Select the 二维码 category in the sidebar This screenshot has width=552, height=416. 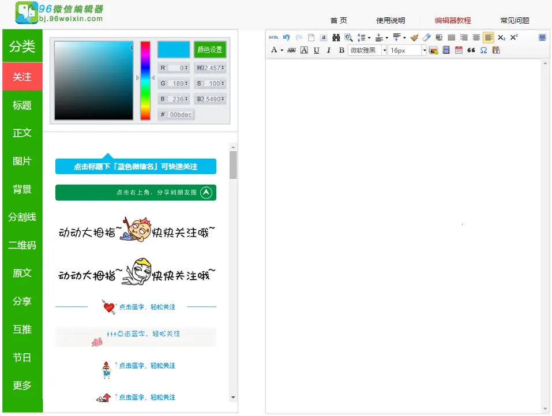22,245
